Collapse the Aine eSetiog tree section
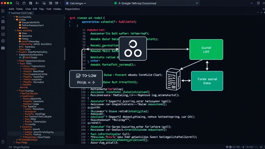This screenshot has width=265, height=149. tap(15, 31)
